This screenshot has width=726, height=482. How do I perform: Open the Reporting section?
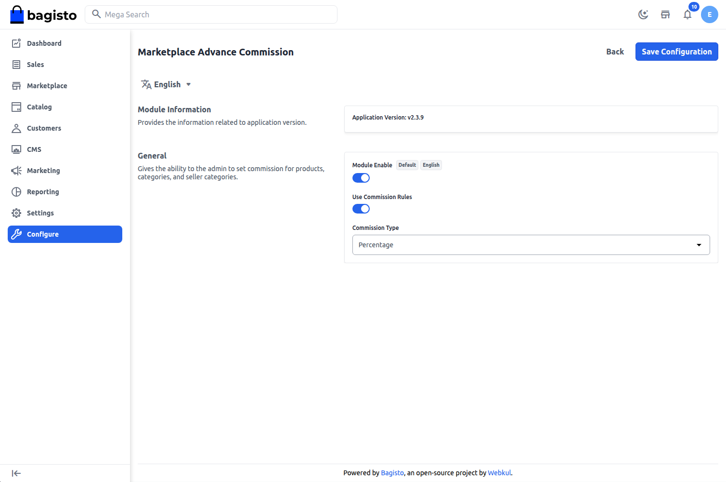point(42,191)
